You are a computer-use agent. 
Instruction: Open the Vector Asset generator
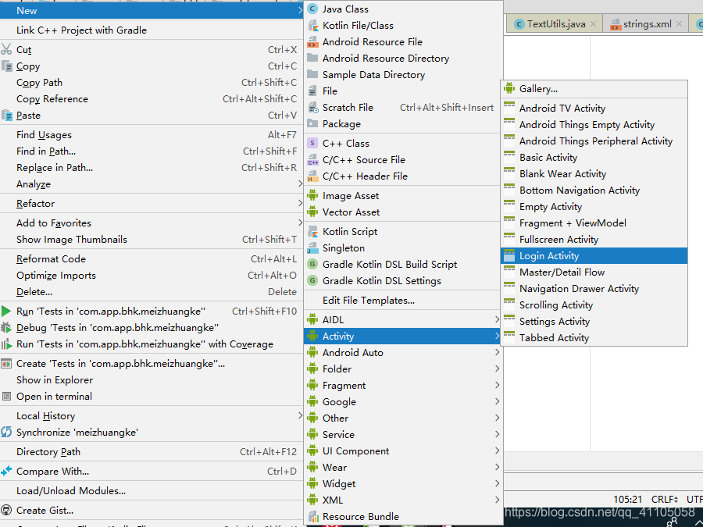click(344, 212)
